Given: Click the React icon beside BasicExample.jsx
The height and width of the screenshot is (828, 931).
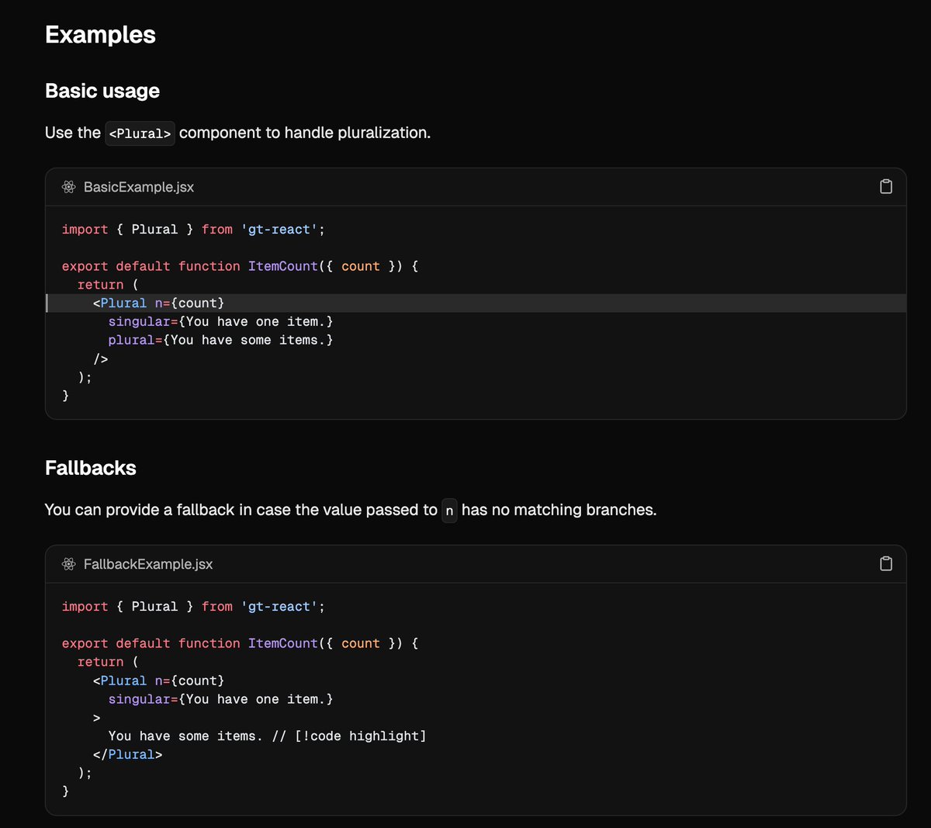Looking at the screenshot, I should (x=69, y=187).
